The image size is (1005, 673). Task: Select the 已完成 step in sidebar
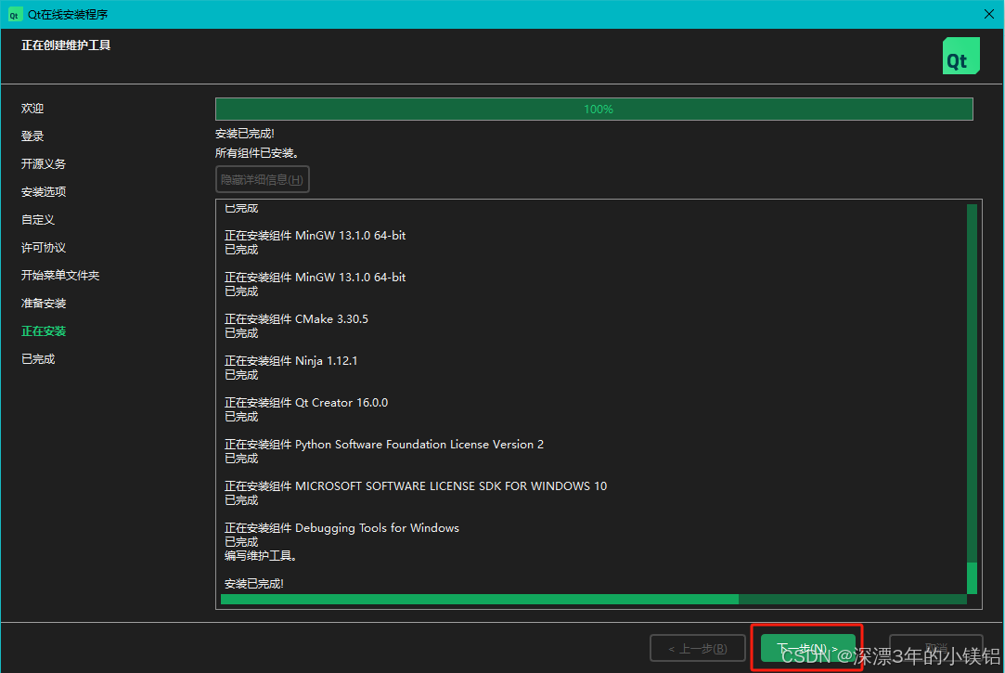(x=38, y=359)
